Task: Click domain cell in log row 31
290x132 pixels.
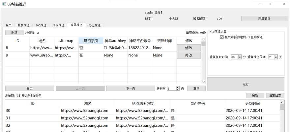Action: [x=87, y=118]
